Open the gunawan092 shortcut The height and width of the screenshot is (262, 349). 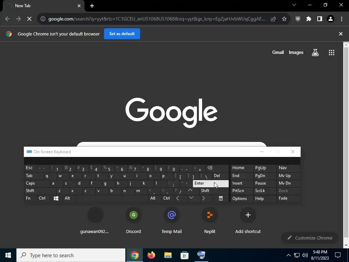pyautogui.click(x=95, y=220)
